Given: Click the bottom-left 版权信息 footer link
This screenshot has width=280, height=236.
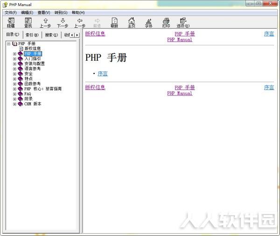Looking at the screenshot, I should (95, 87).
